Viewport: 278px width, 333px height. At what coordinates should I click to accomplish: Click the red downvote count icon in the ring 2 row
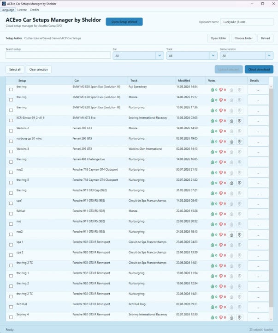coord(221,286)
